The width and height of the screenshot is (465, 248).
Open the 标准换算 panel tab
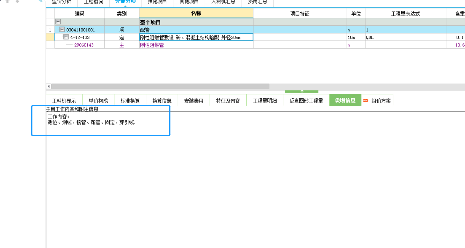(x=130, y=101)
